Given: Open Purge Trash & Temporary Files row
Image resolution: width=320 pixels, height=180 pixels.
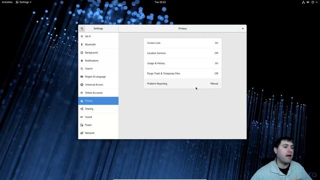Looking at the screenshot, I should pyautogui.click(x=182, y=73).
